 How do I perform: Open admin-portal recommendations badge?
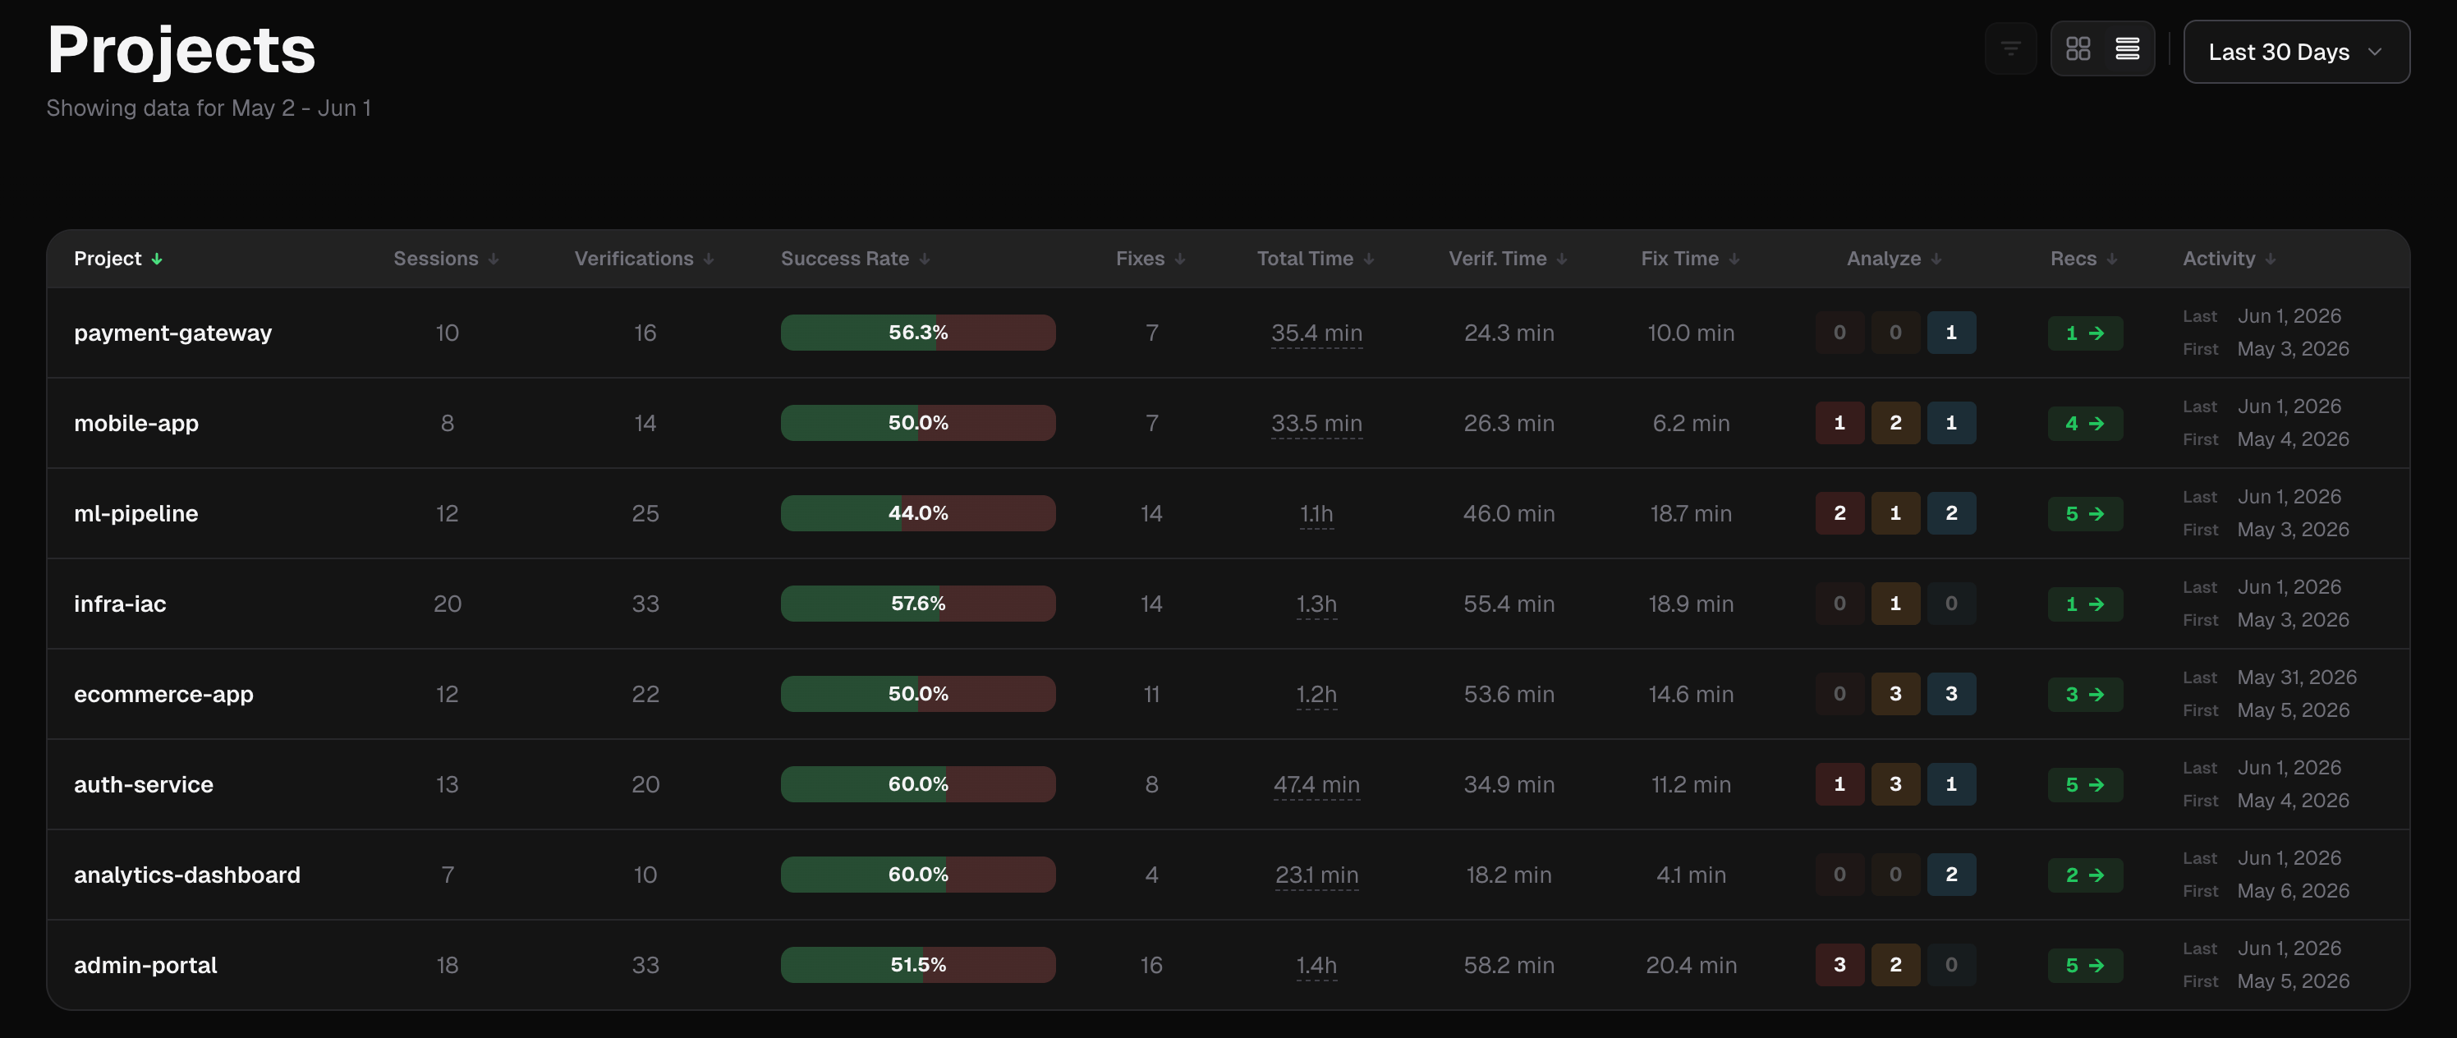click(x=2085, y=966)
